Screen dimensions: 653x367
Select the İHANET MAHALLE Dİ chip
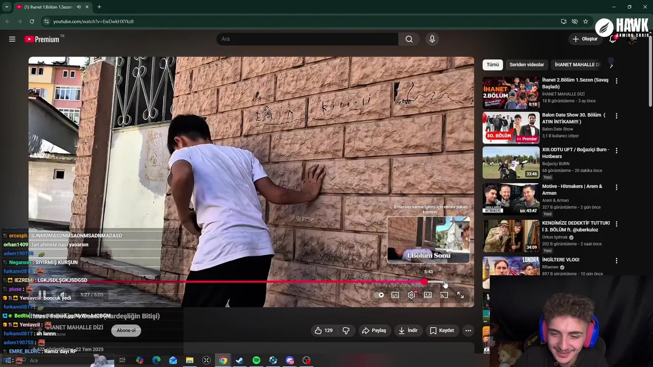(x=577, y=65)
